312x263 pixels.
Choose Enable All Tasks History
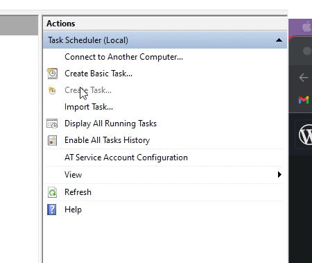click(x=107, y=140)
